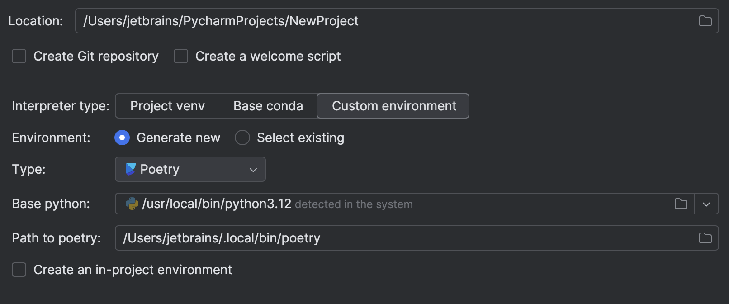Image resolution: width=729 pixels, height=304 pixels.
Task: Tick Create an in-project environment checkbox
Action: coord(19,270)
